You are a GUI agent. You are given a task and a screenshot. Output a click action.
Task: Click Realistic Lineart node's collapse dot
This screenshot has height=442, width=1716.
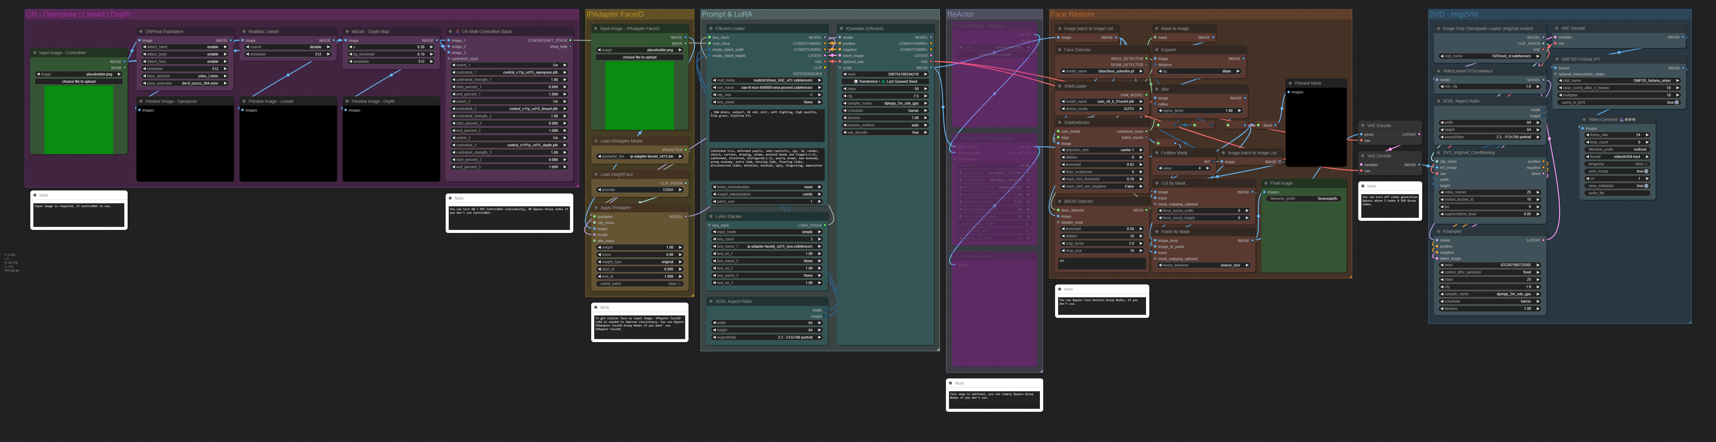tap(244, 31)
